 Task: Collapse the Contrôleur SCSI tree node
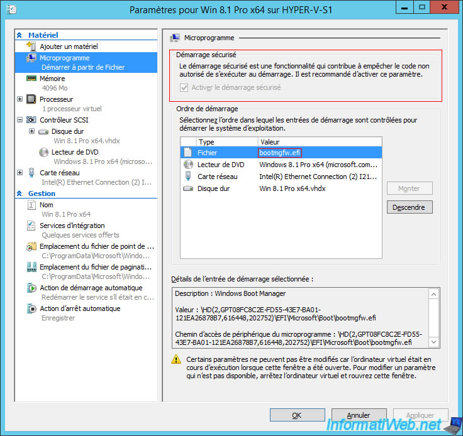pos(20,120)
